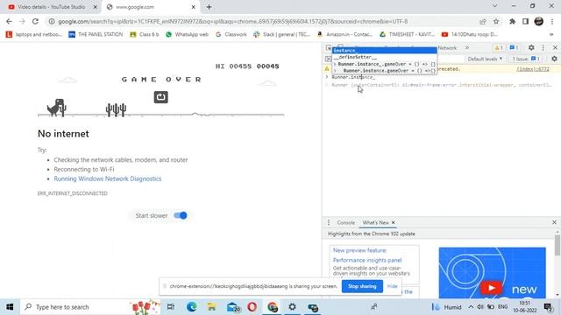Open console settings gear

(554, 59)
